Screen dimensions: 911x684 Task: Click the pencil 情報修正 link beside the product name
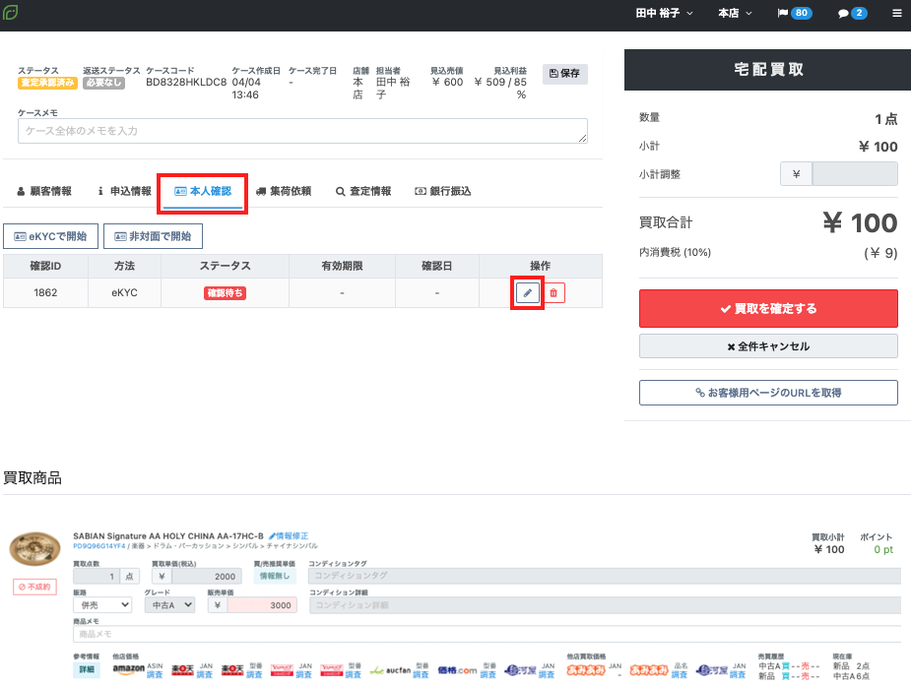point(289,535)
